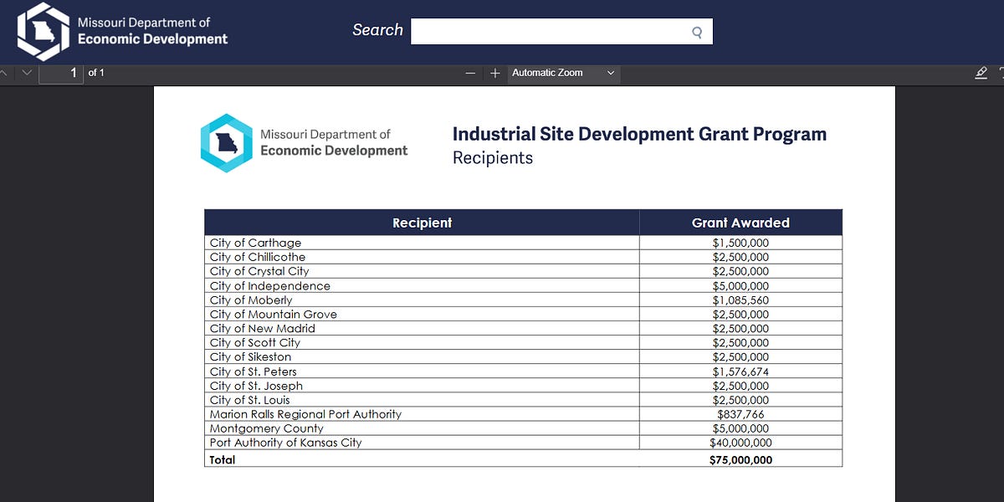This screenshot has height=502, width=1004.
Task: Select the City of Sikeston row
Action: click(x=523, y=357)
